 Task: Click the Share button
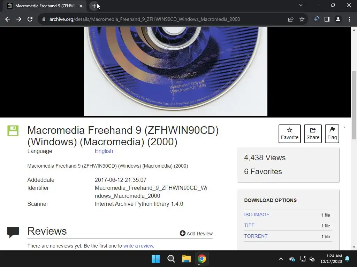click(313, 134)
